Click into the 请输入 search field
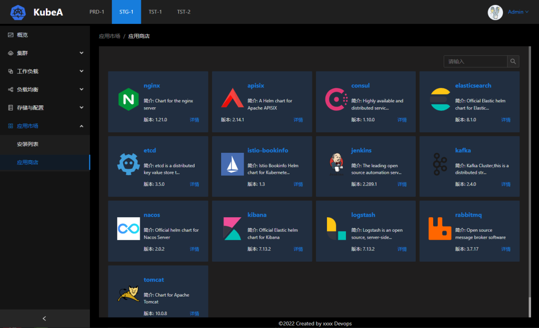 (x=476, y=61)
